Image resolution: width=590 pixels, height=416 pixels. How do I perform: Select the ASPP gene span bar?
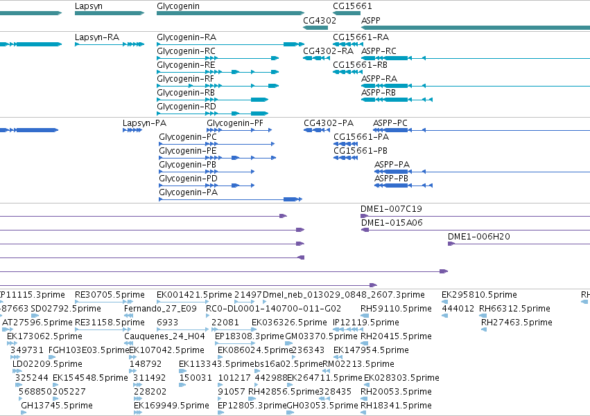[x=476, y=28]
